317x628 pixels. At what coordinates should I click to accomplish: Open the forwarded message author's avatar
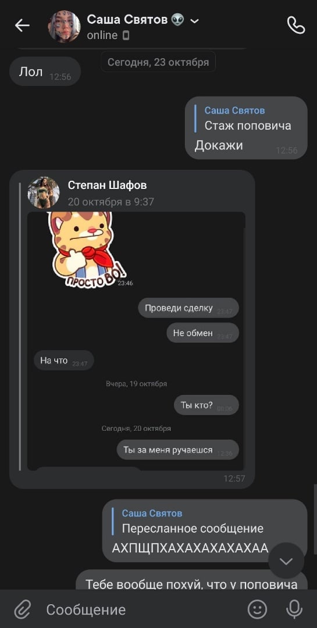coord(43,192)
